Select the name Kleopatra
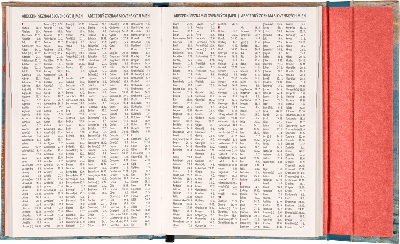Image resolution: width=400 pixels, height=244 pixels. [291, 93]
